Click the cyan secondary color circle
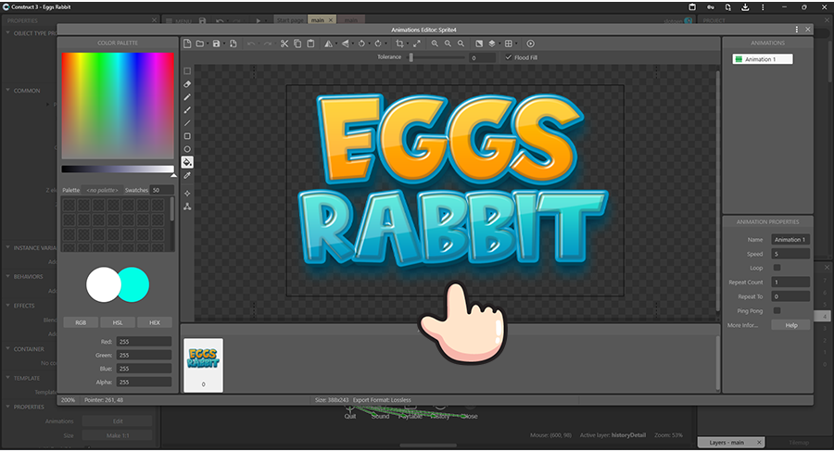The image size is (834, 452). coord(134,283)
